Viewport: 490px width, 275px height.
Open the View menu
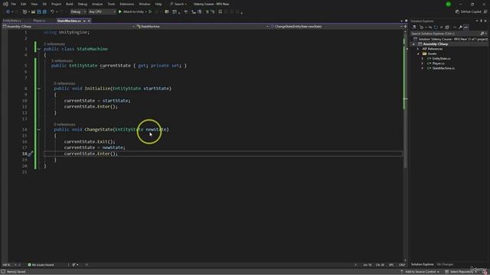(34, 4)
